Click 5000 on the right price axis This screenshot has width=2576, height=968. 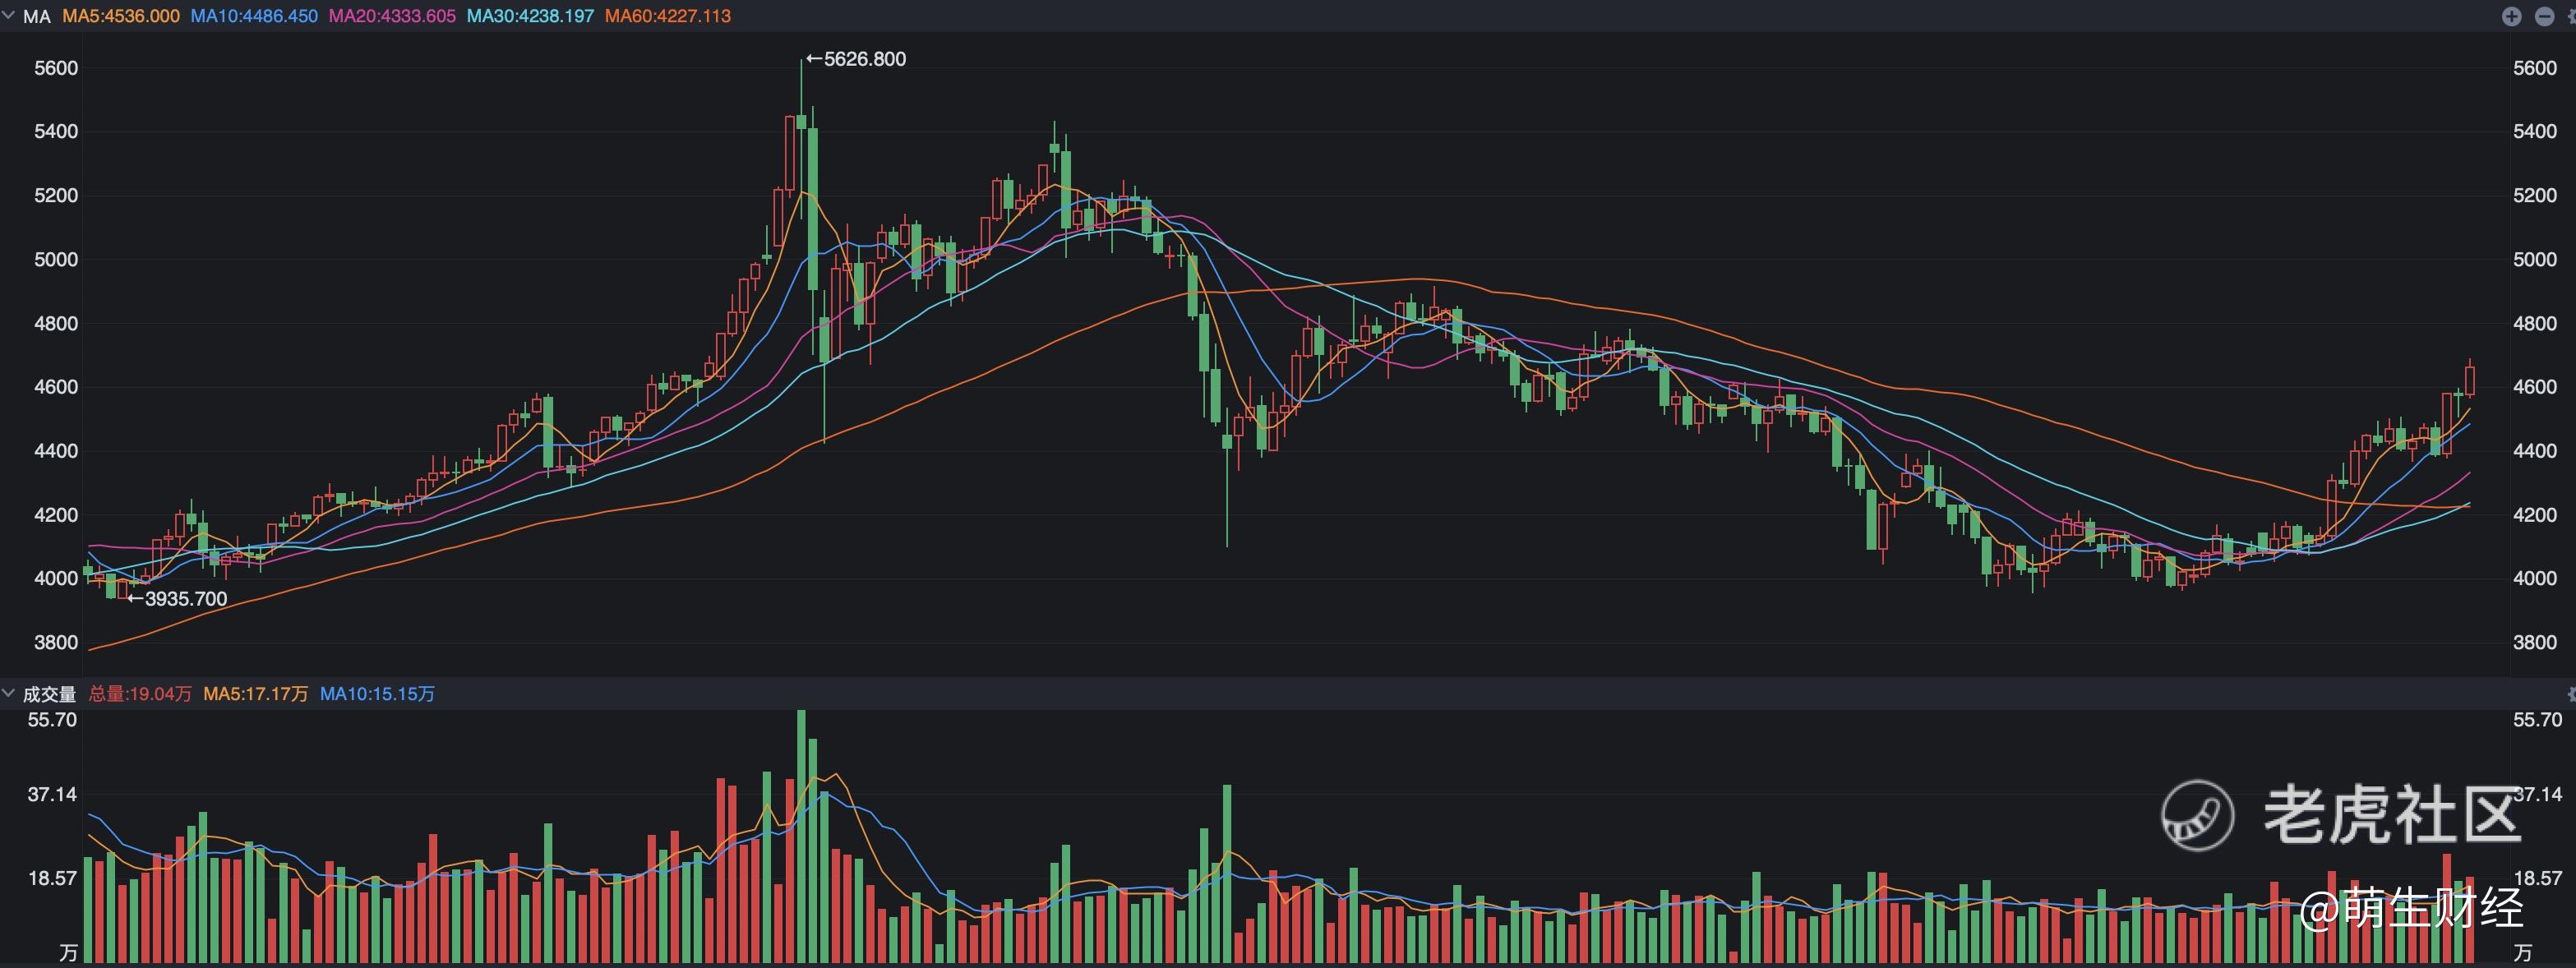(x=2535, y=260)
